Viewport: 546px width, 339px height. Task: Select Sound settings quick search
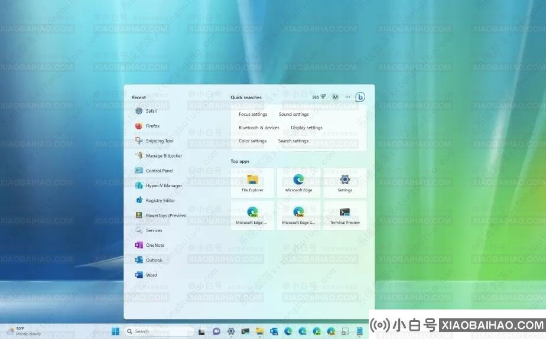(x=294, y=114)
